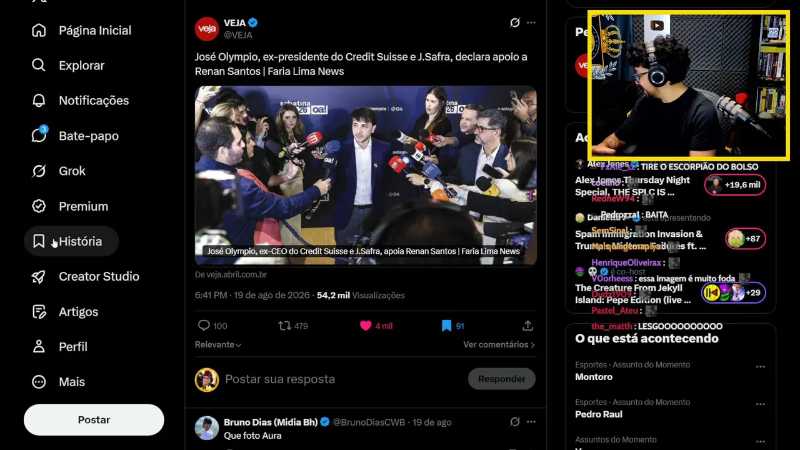Click the Responder button
Image resolution: width=800 pixels, height=450 pixels.
(x=502, y=379)
